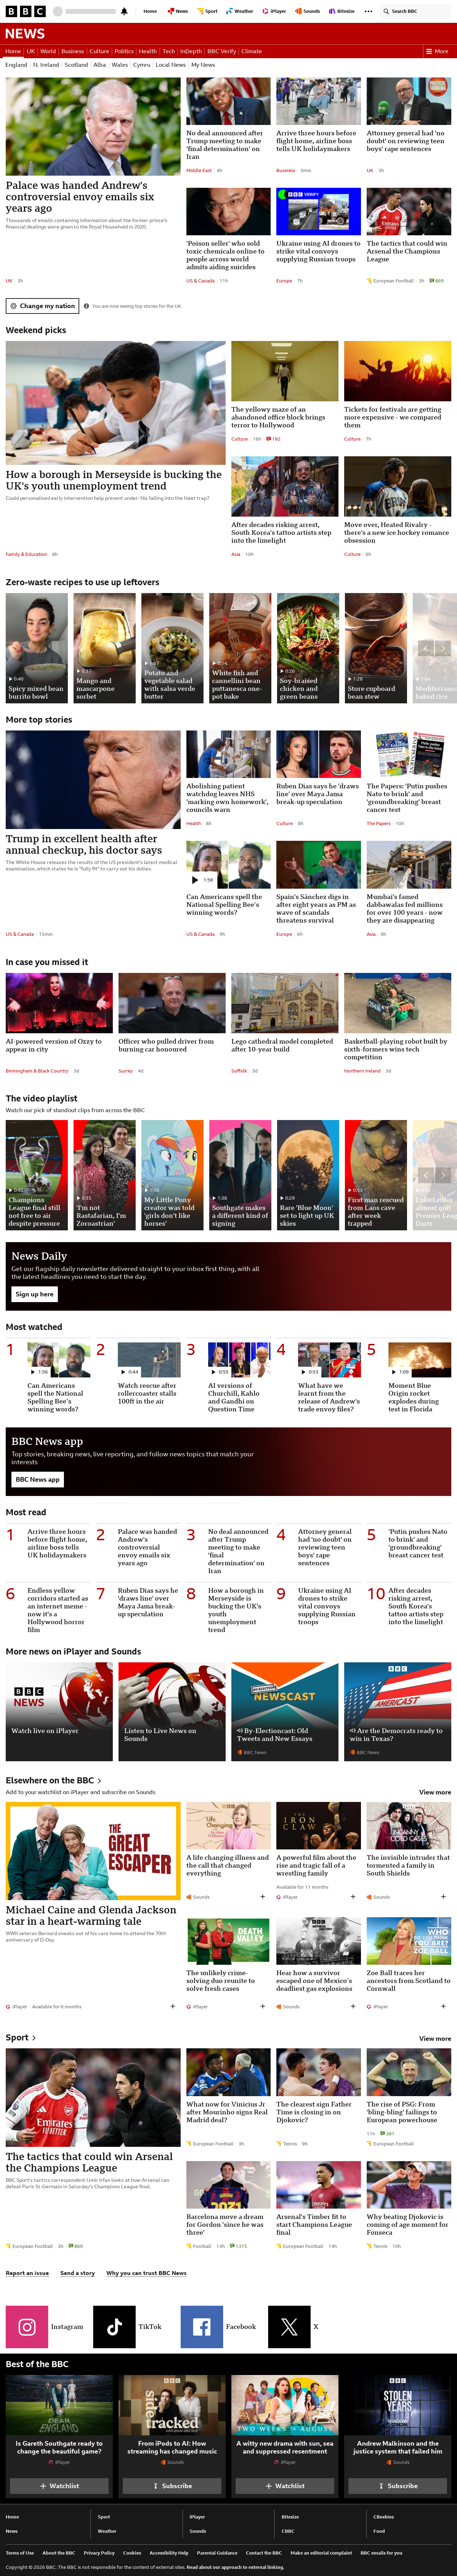Screen dimensions: 457x2576
Task: Select the World tab in red navigation
Action: tap(48, 51)
